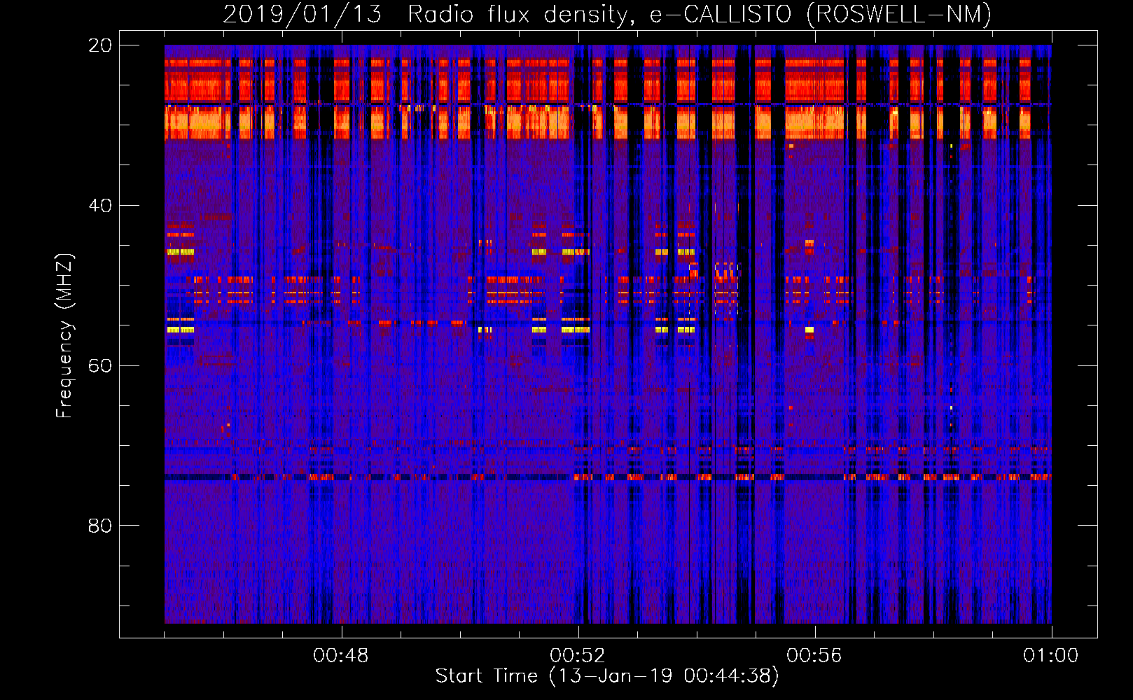
Task: Click the plot title '2019/01/13 Radio flux density'
Action: 607,14
